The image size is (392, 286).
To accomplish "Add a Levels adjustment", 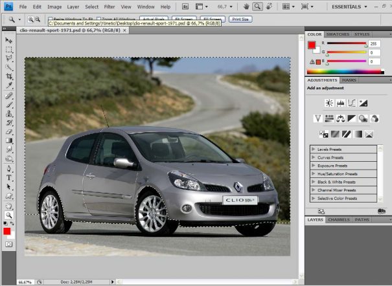I will tap(341, 103).
